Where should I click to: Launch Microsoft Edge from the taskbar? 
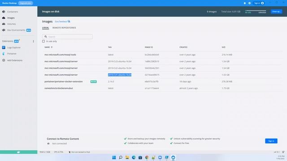(x=134, y=157)
